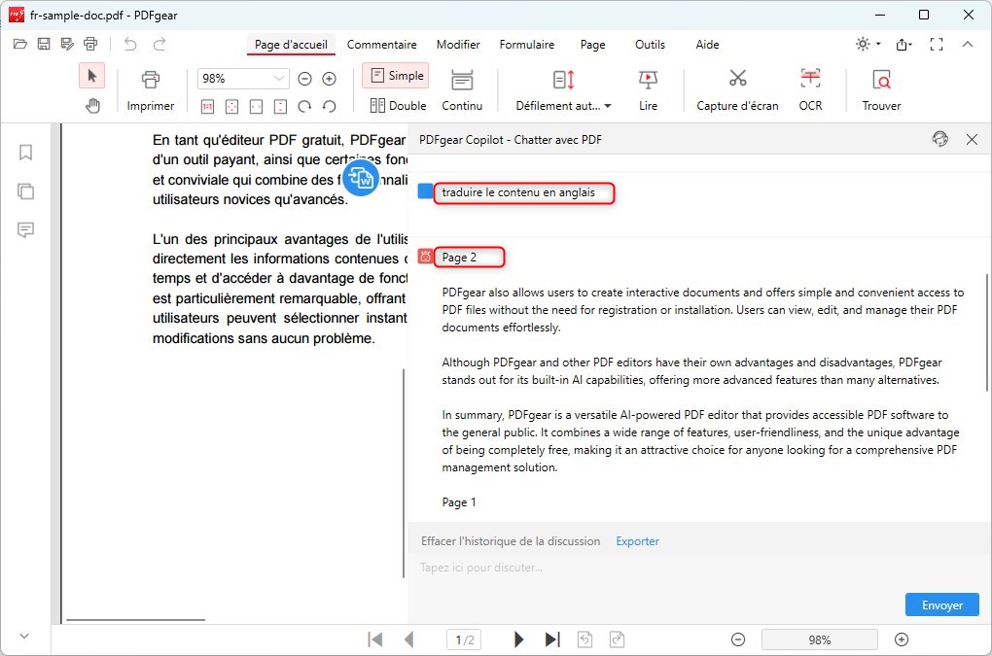Click the print icon in quick access bar

(x=90, y=45)
